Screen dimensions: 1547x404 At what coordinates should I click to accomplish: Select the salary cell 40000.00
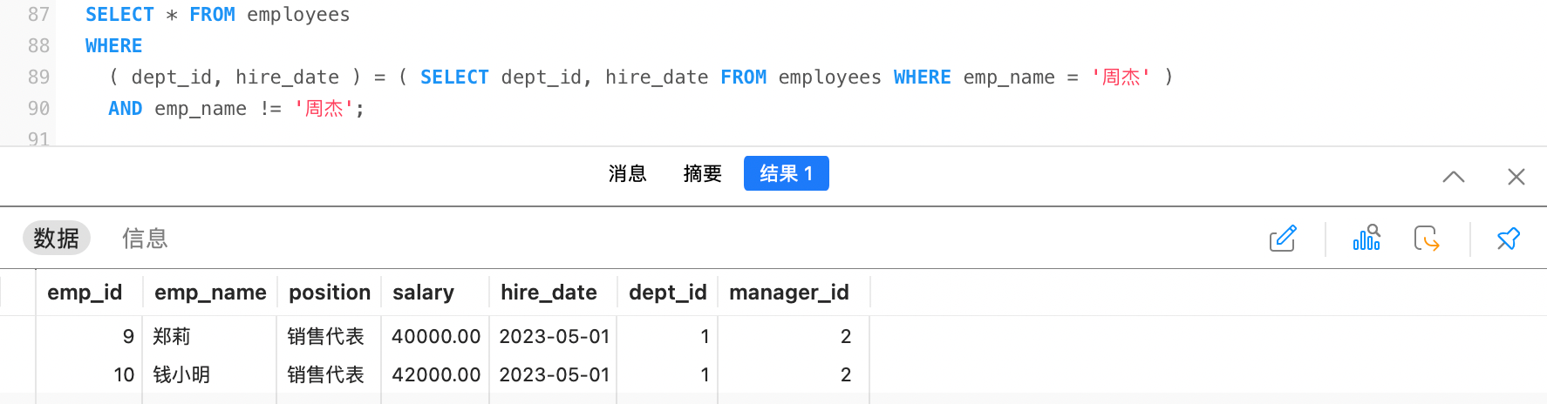click(x=436, y=336)
